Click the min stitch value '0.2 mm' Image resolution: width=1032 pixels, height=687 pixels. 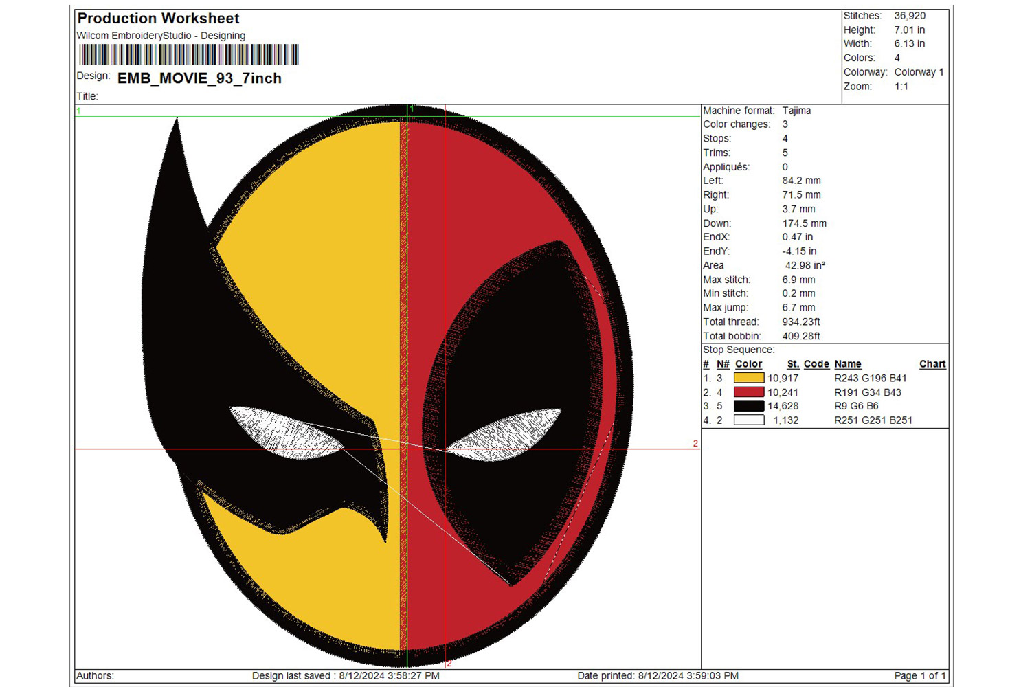click(x=798, y=293)
